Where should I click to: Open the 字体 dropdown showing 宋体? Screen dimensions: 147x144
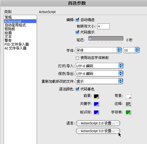point(98,50)
